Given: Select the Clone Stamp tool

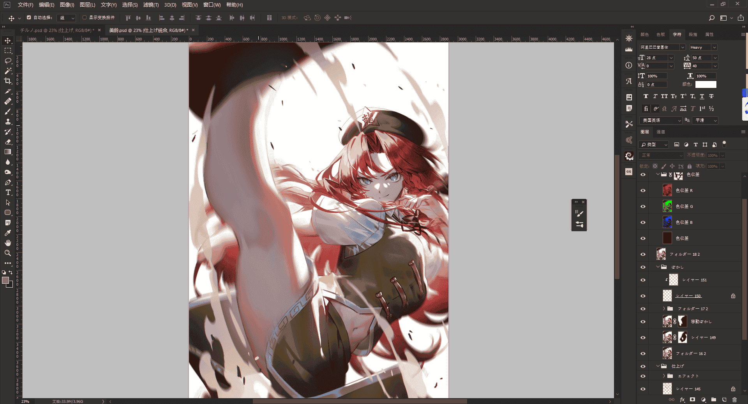Looking at the screenshot, I should 8,121.
